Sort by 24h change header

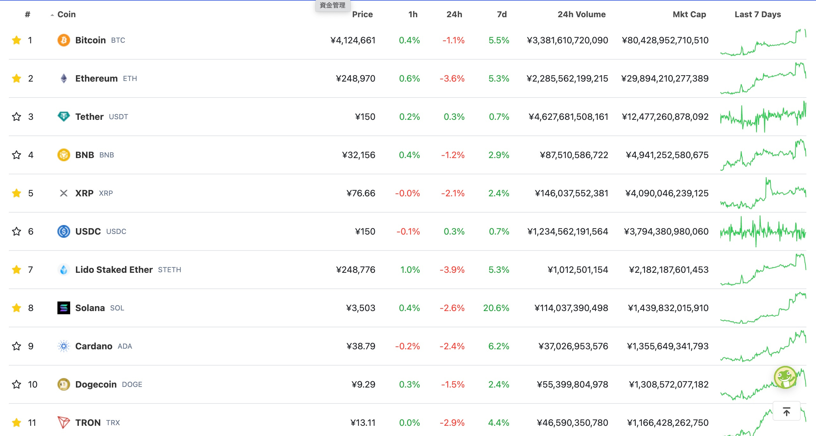tap(454, 14)
